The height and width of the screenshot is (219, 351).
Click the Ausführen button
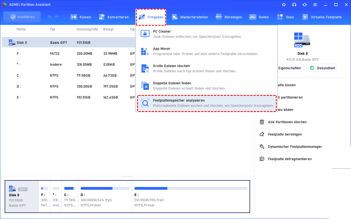(x=22, y=17)
